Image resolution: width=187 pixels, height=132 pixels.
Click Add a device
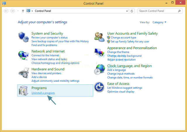tap(39, 77)
